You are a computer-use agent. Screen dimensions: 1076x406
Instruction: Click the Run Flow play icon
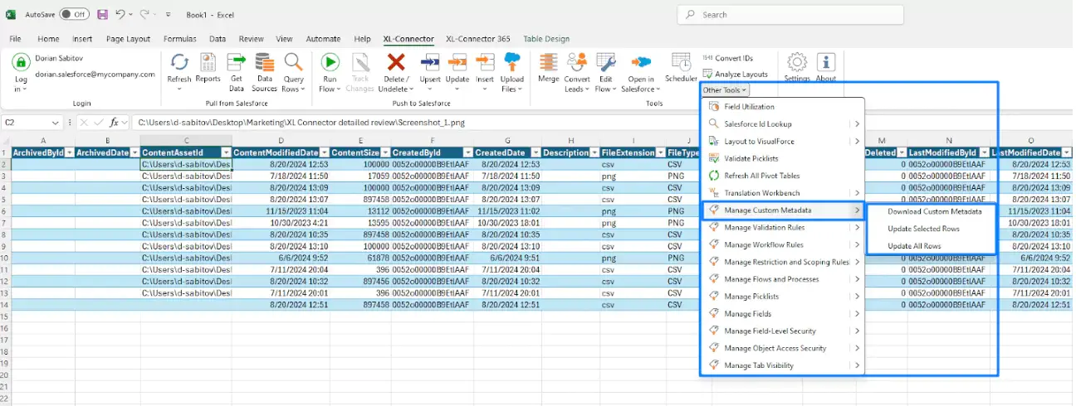(330, 62)
